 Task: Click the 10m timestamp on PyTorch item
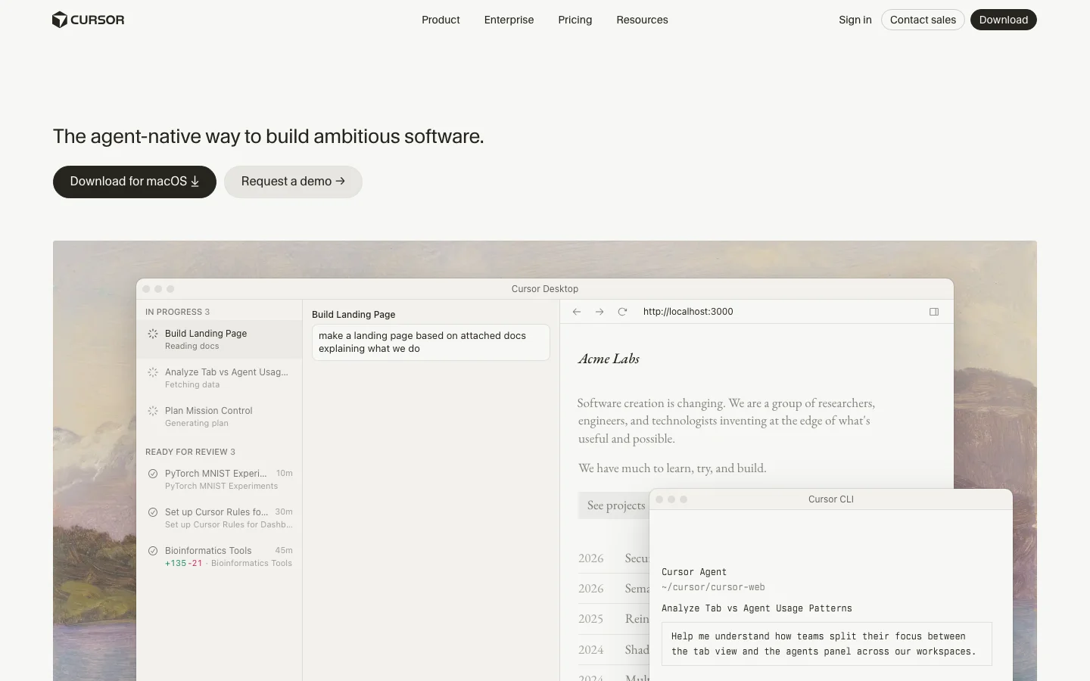click(285, 473)
